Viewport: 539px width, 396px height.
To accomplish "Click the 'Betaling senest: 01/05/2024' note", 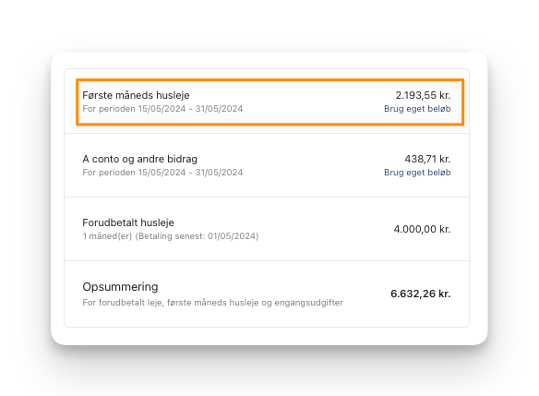I will click(x=197, y=236).
